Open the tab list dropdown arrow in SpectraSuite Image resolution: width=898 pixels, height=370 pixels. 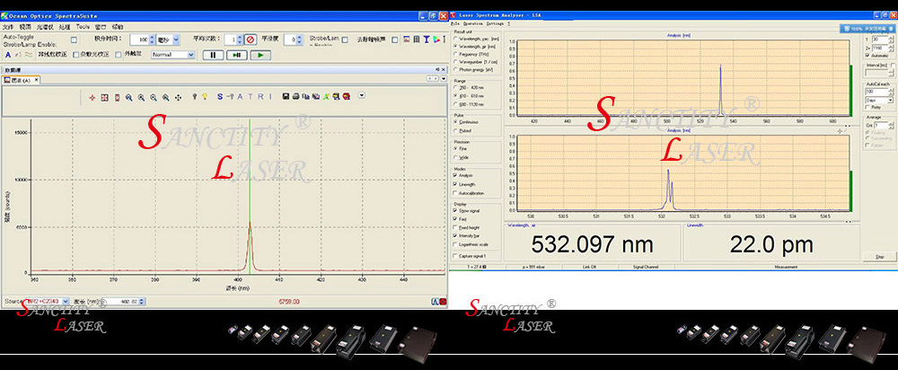(444, 78)
